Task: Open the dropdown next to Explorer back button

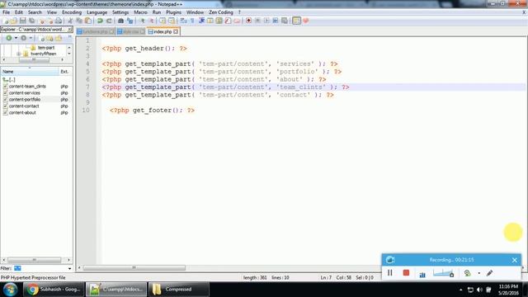Action: tap(16, 38)
